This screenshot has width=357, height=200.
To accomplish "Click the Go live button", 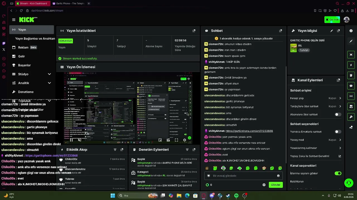I will click(x=332, y=20).
